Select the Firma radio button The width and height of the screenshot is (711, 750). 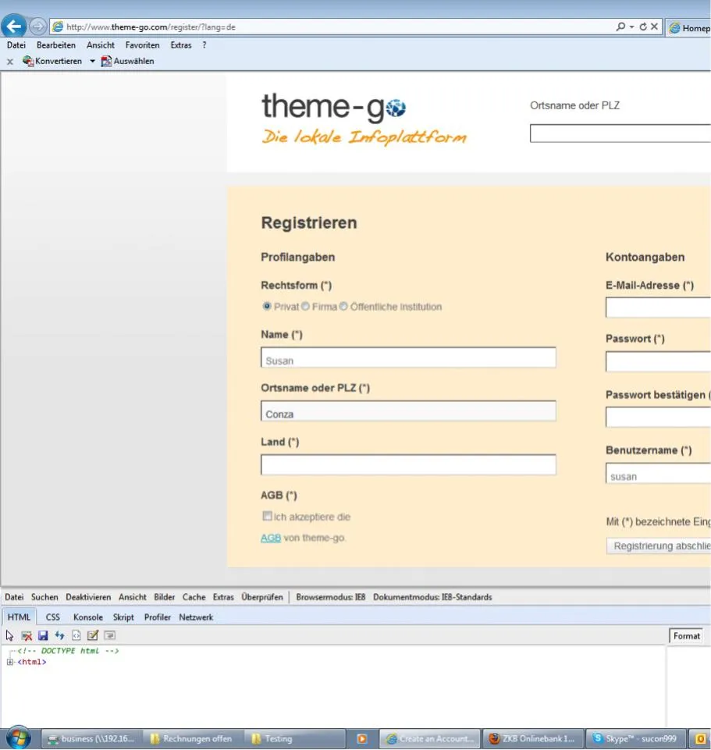click(x=305, y=306)
